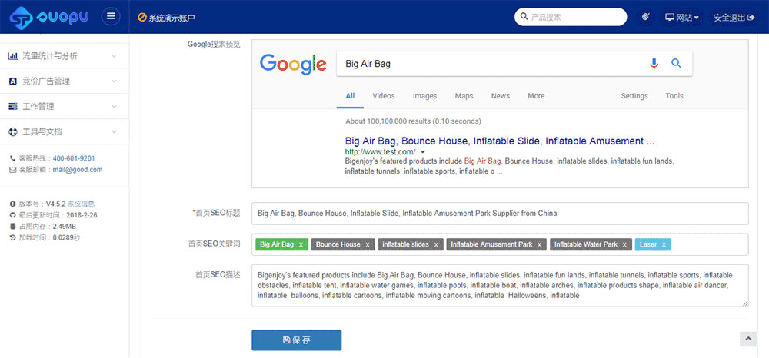Switch to the Images tab in preview
The image size is (769, 358).
(424, 96)
